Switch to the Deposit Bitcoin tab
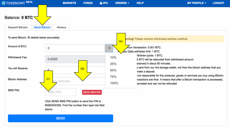230x128 pixels. pos(18,27)
